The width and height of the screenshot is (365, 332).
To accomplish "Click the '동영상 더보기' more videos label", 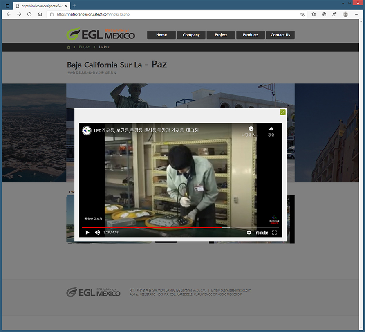I will (x=93, y=219).
